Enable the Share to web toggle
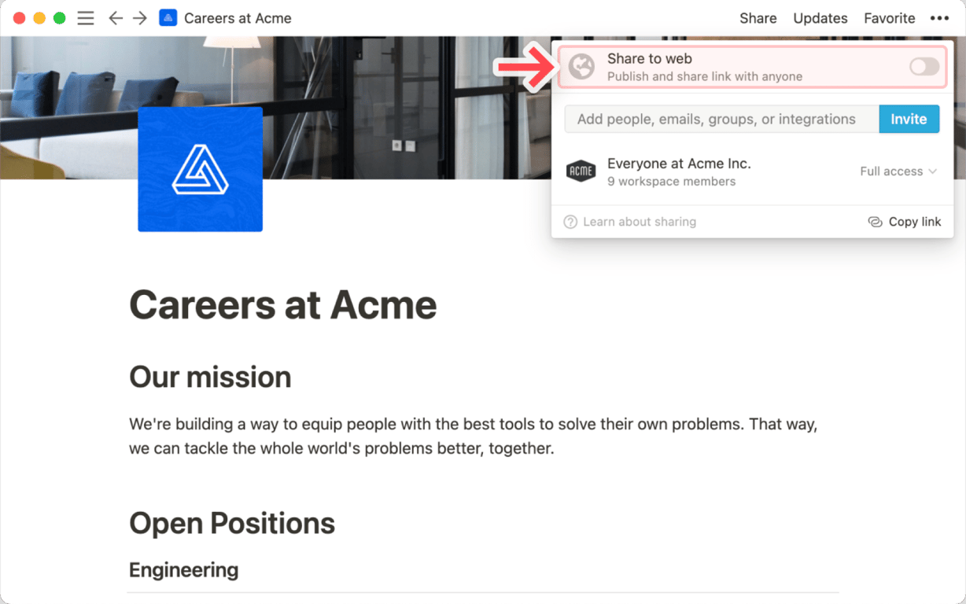Screen dimensions: 966x604 click(x=924, y=67)
